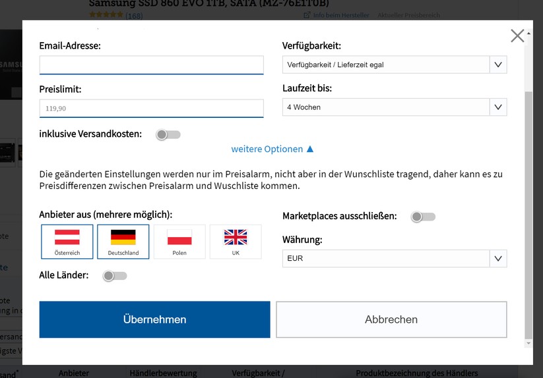
Task: Open the Verfügbarkeit dropdown
Action: coord(395,65)
